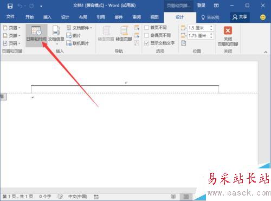Switch to the 布局 tab
The height and width of the screenshot is (201, 271).
click(x=83, y=17)
